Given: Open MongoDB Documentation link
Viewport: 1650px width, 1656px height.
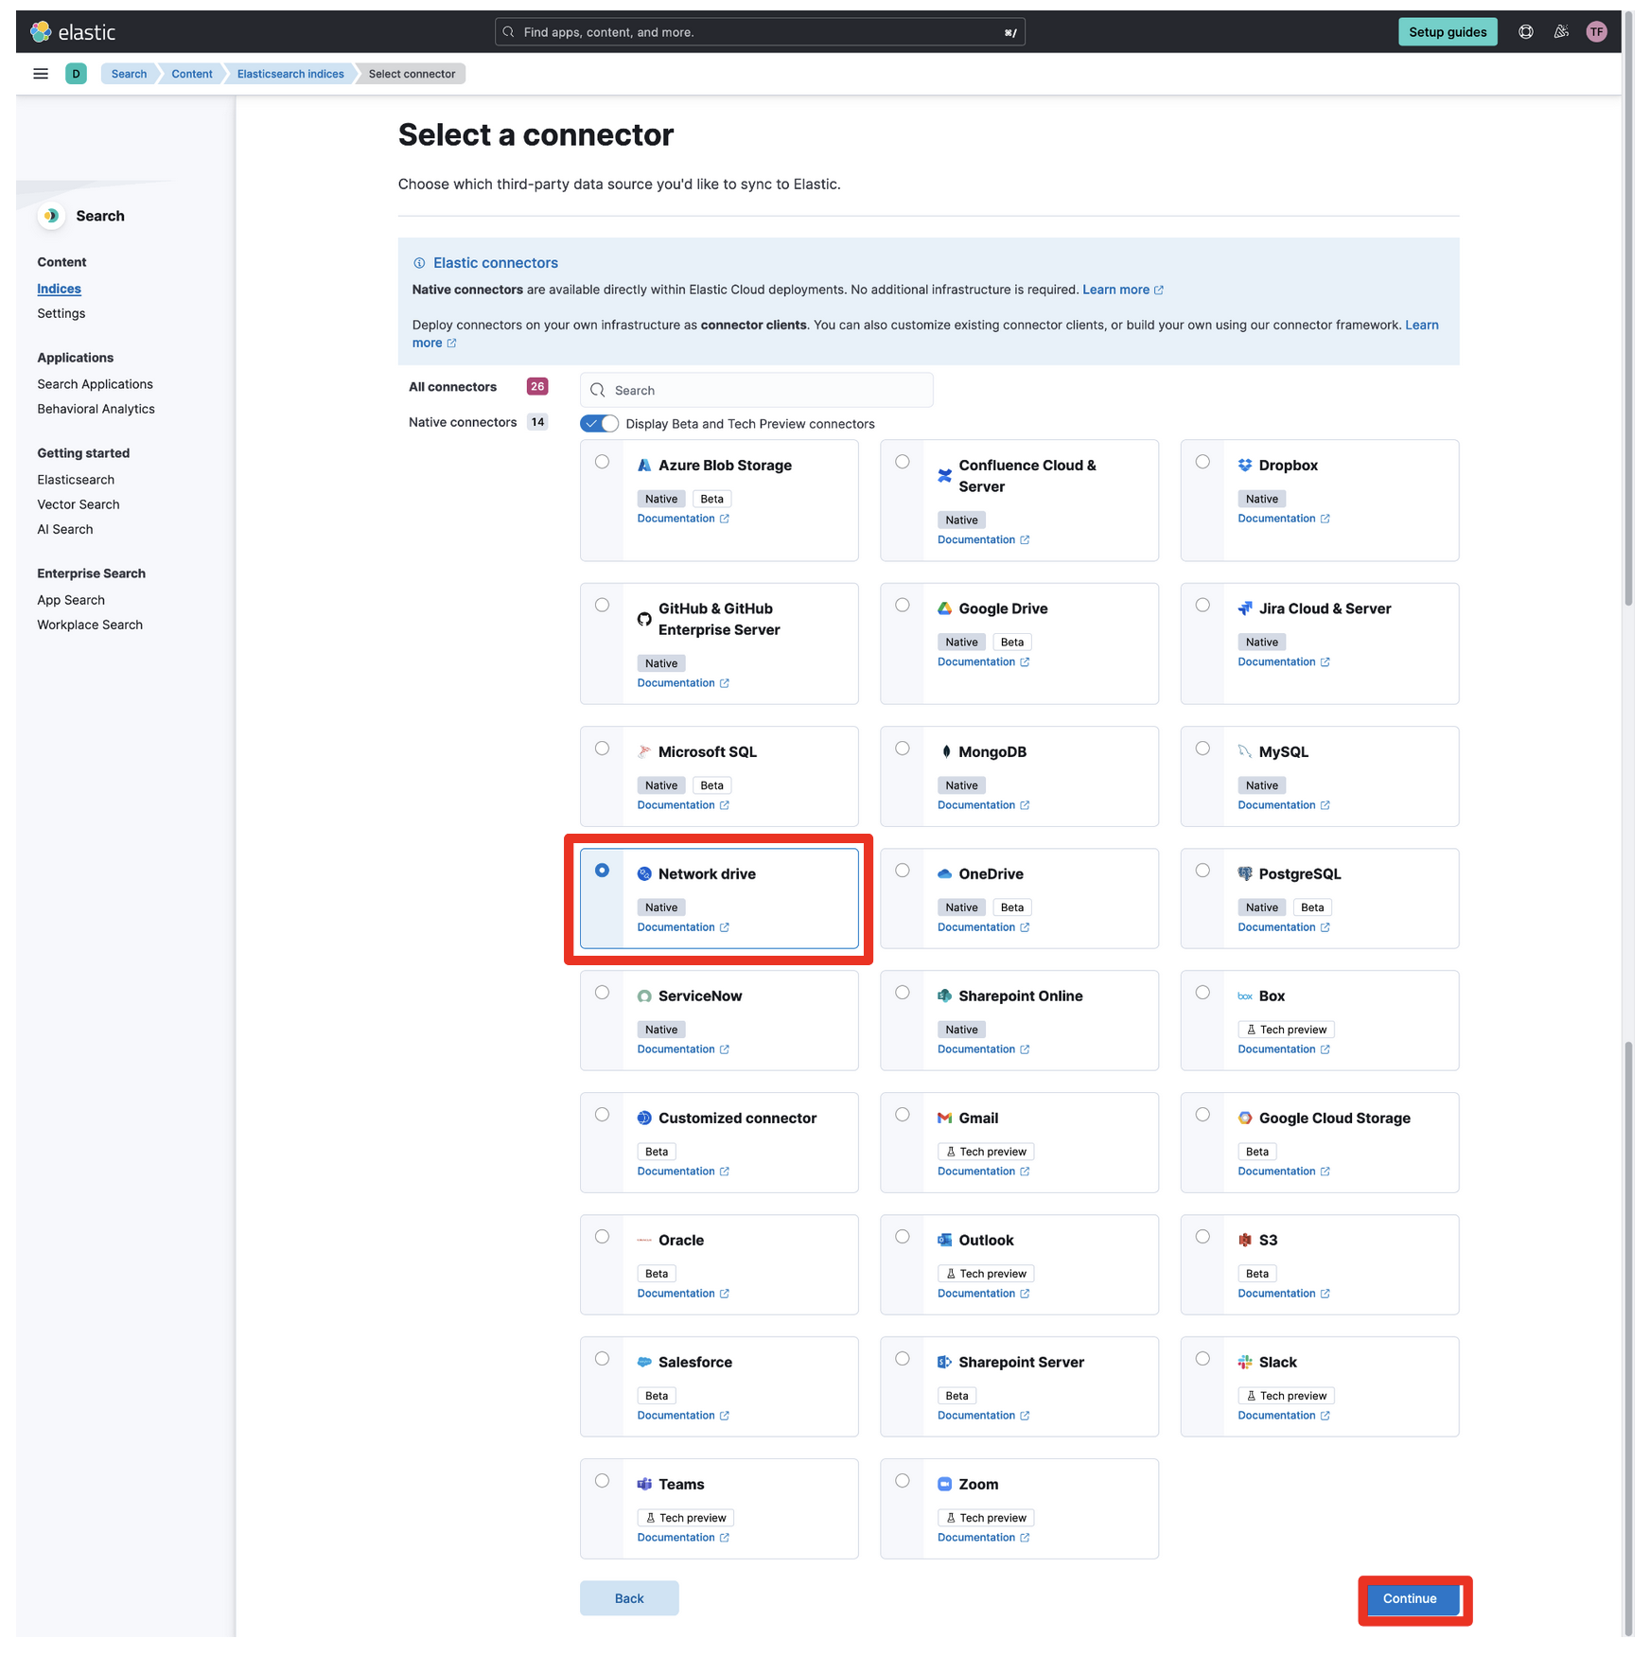Looking at the screenshot, I should [983, 805].
